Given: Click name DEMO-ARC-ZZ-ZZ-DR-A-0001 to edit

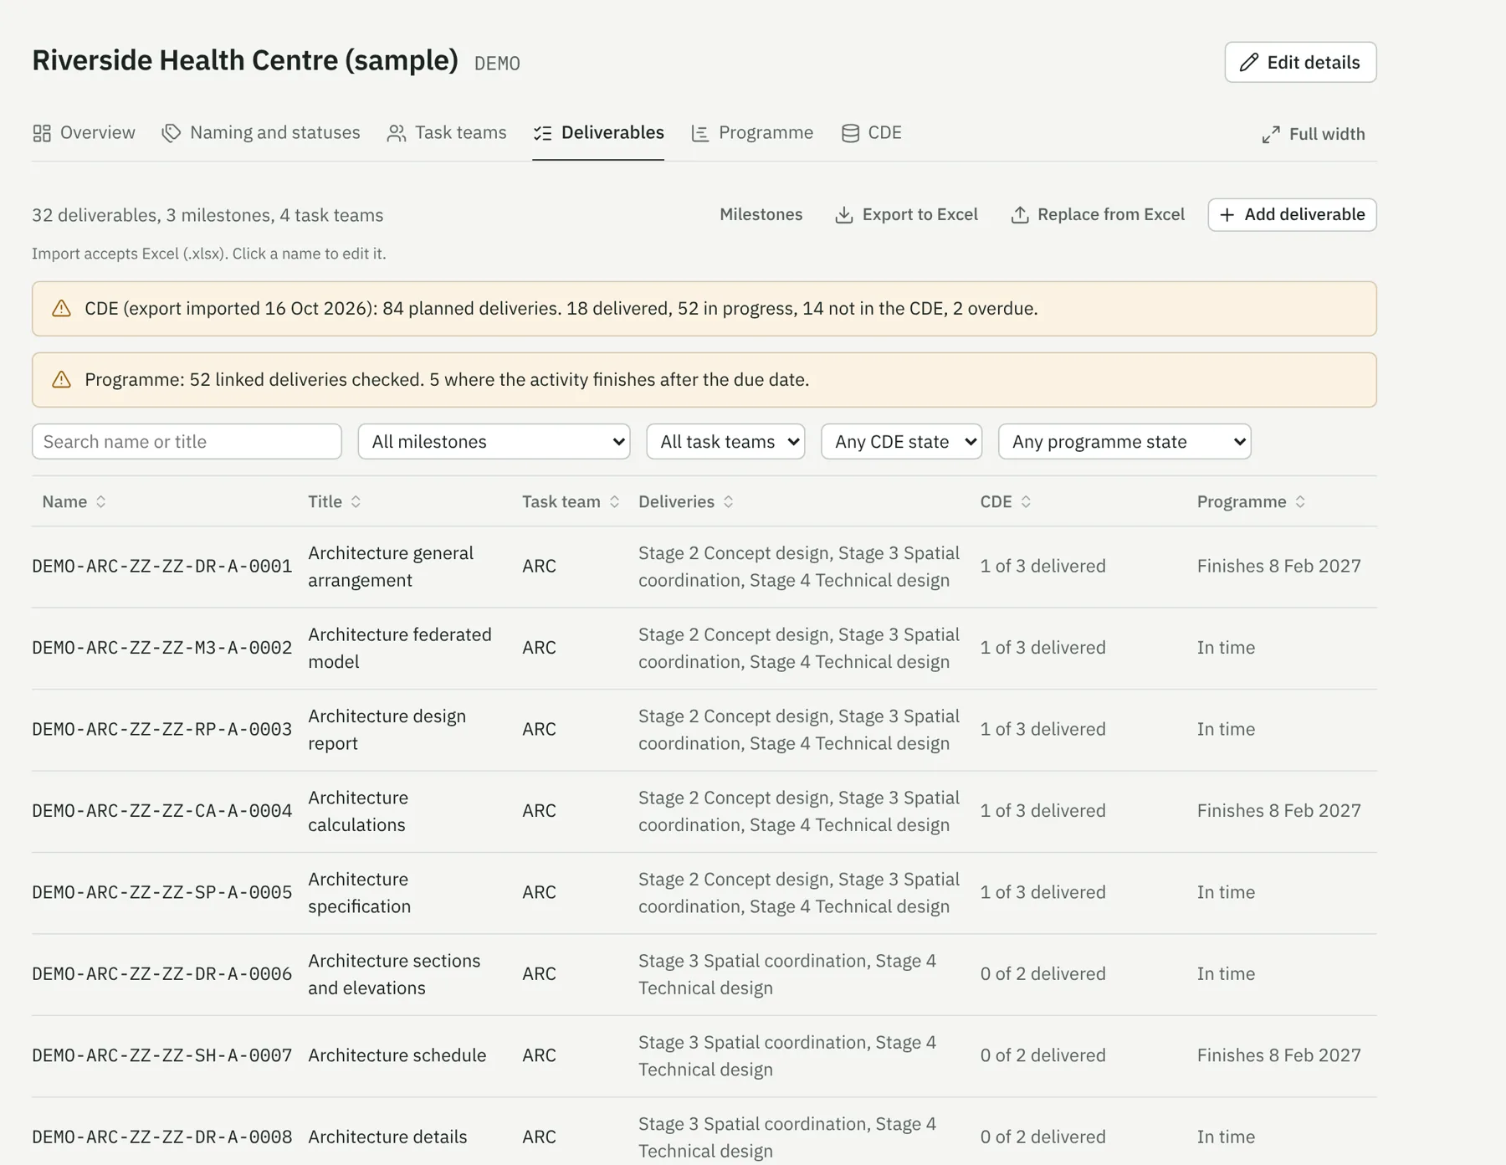Looking at the screenshot, I should click(x=162, y=567).
